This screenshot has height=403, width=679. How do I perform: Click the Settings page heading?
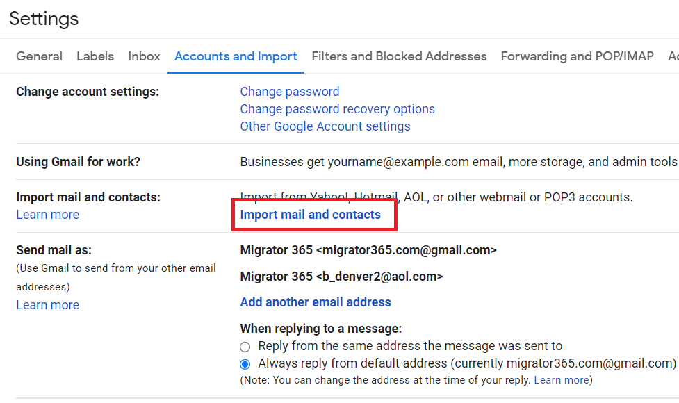point(44,19)
